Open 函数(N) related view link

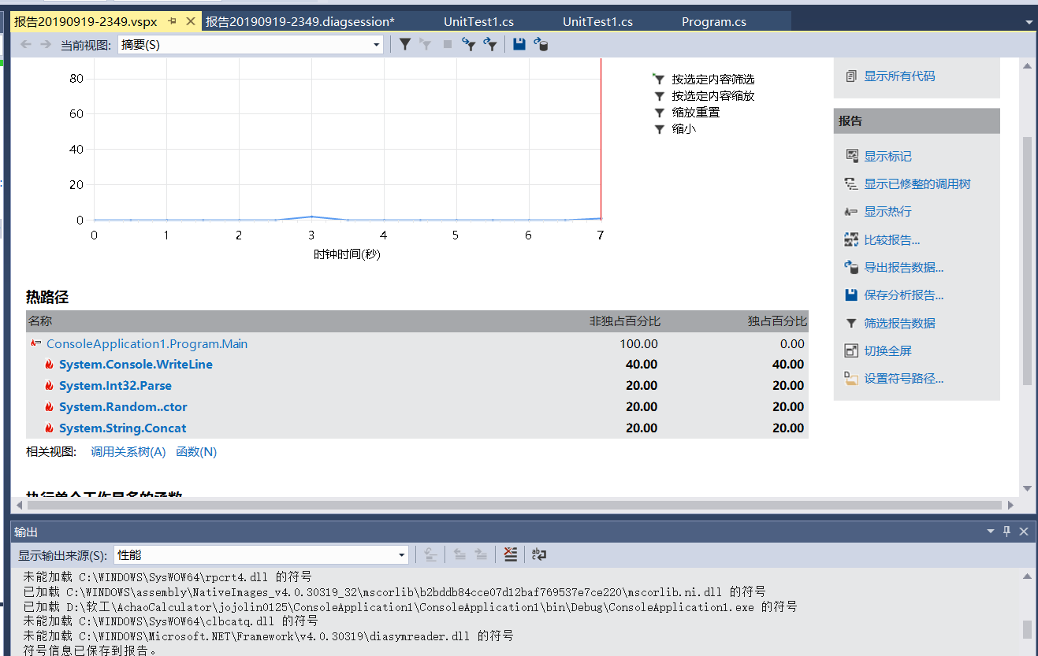pos(196,452)
